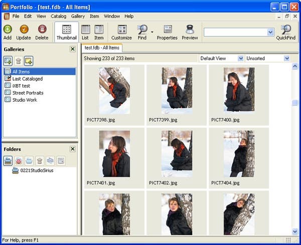Open the Catalog menu

pos(59,17)
